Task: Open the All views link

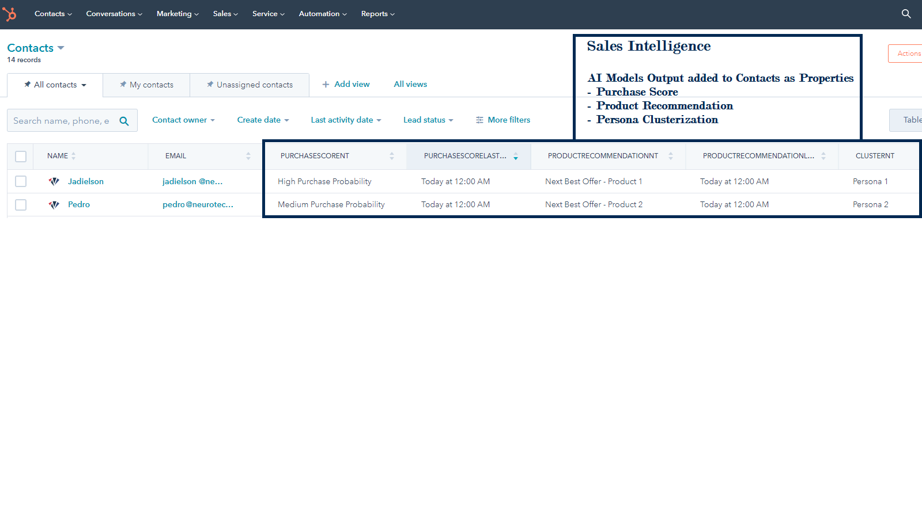Action: click(410, 84)
